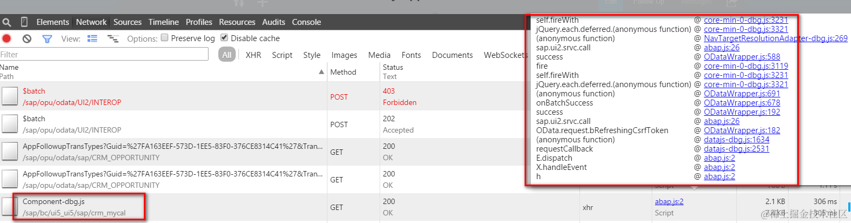Image resolution: width=851 pixels, height=223 pixels.
Task: Open core-min-0-dbg.js:3119 link beside fire
Action: 746,66
